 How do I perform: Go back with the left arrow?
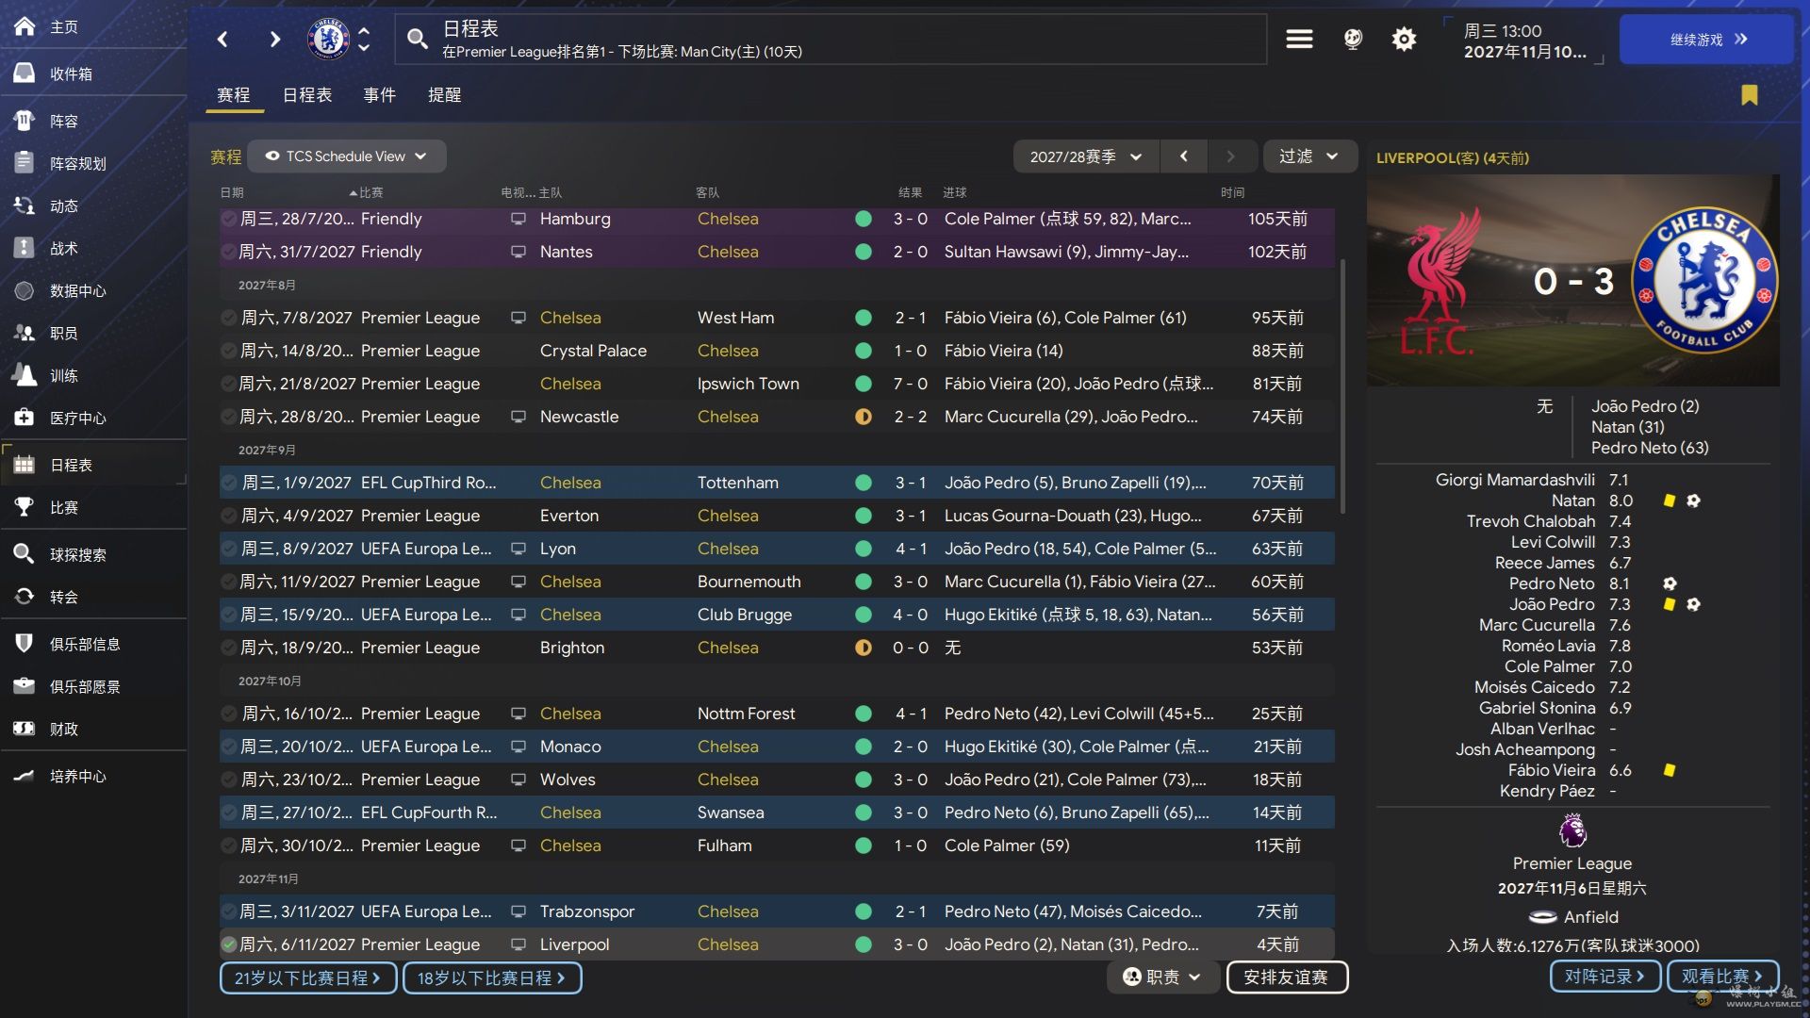tap(222, 39)
